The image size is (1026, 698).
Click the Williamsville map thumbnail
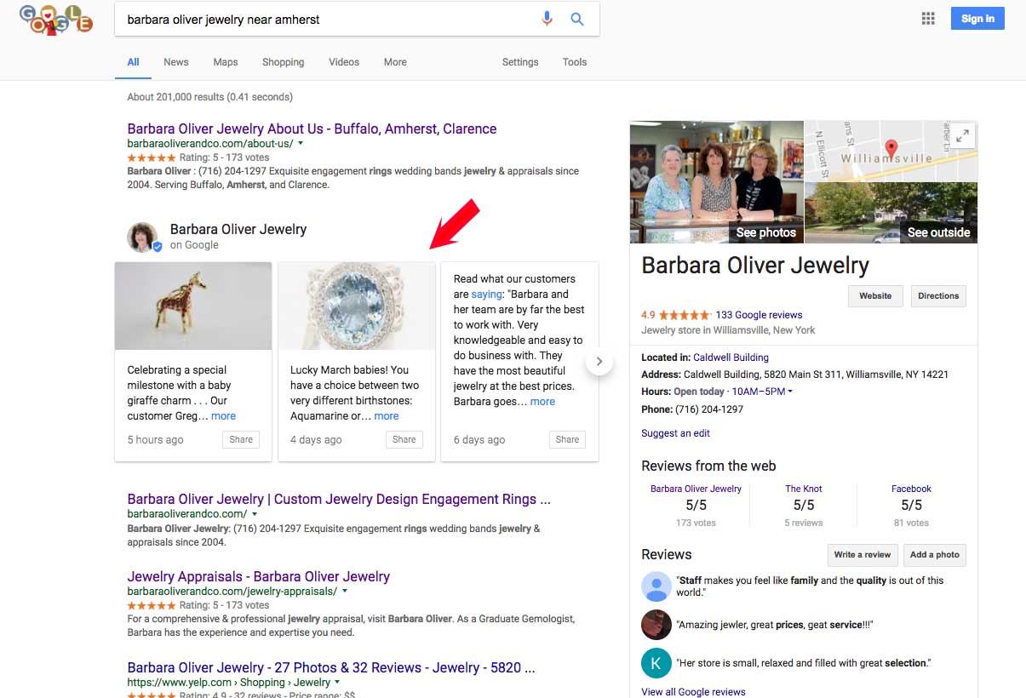coord(891,151)
